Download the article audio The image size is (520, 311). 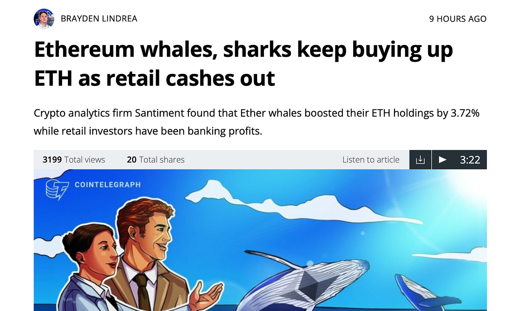point(420,160)
